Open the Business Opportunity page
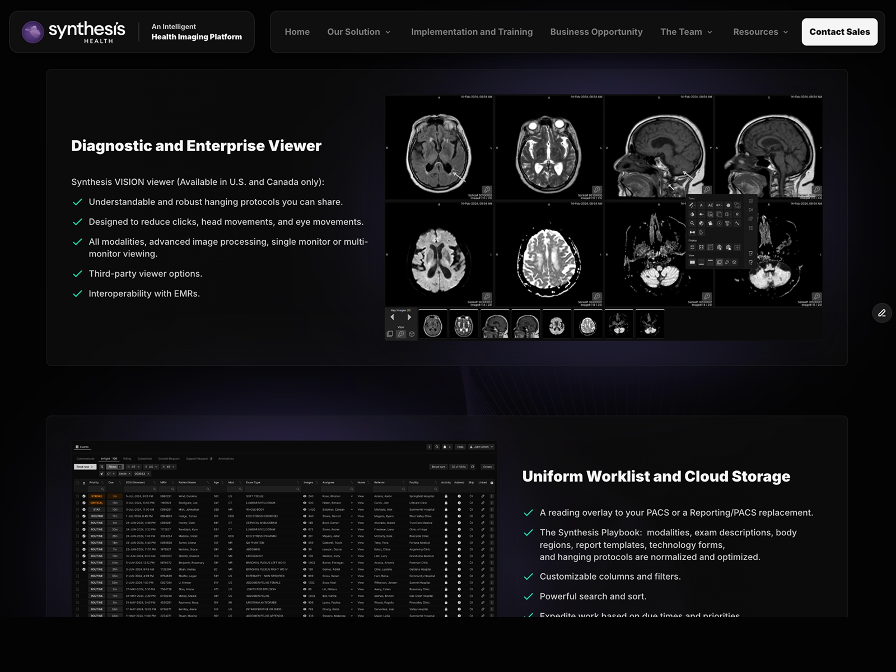 coord(596,32)
